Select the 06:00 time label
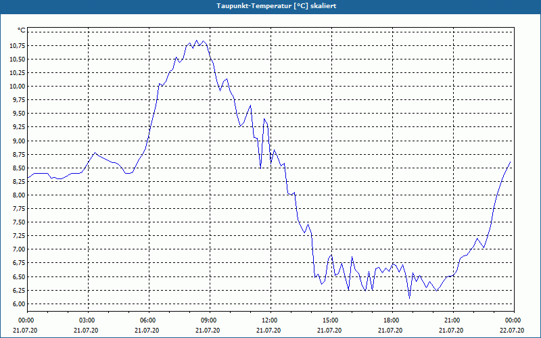The height and width of the screenshot is (338, 541). [149, 320]
